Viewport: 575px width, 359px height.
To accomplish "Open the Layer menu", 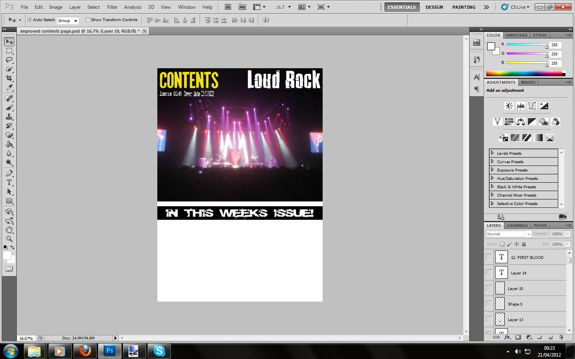I will [x=75, y=7].
